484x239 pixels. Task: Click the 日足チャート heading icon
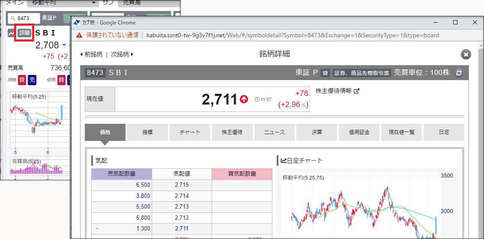284,161
